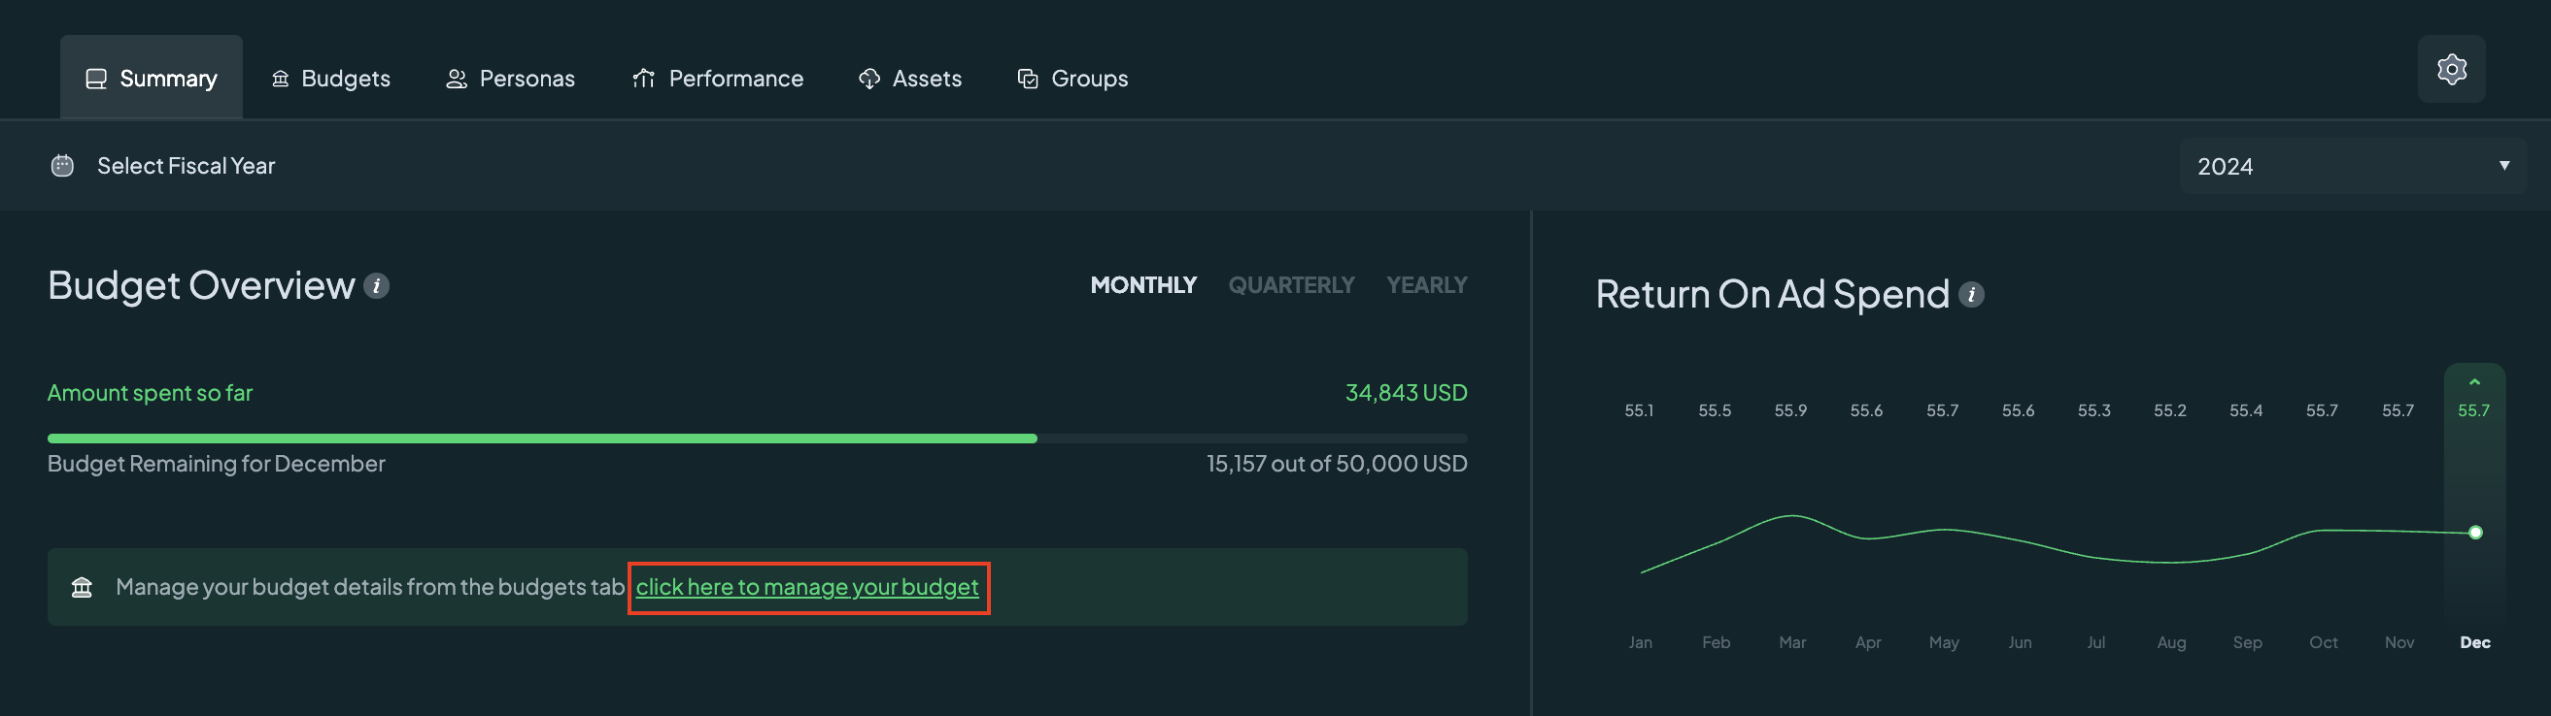2551x716 pixels.
Task: Click '15,157 out of 50,000 USD' text
Action: coord(1337,464)
